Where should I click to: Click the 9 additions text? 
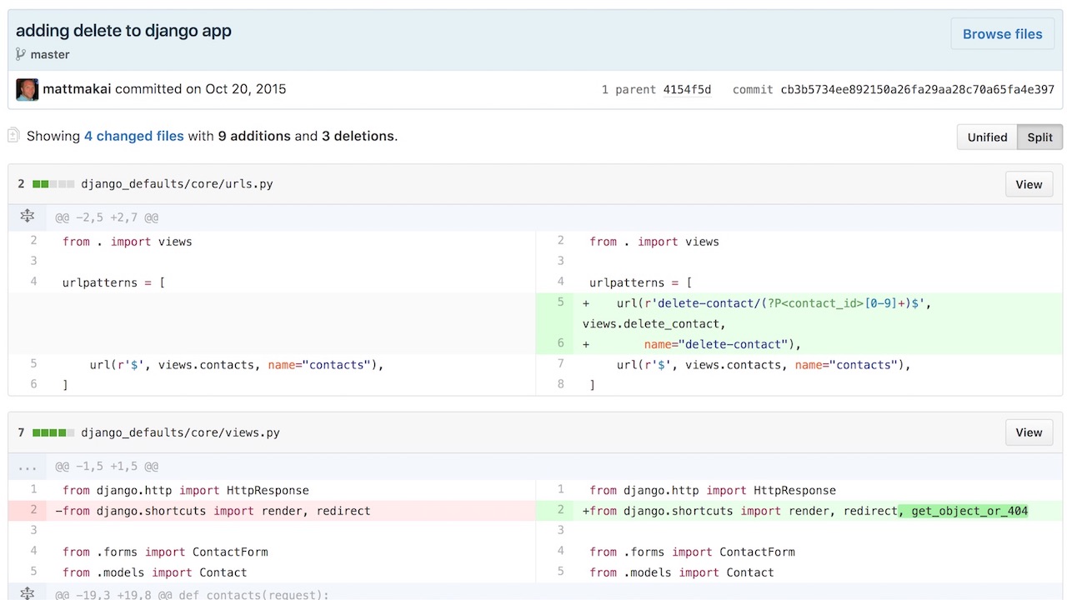pos(254,136)
